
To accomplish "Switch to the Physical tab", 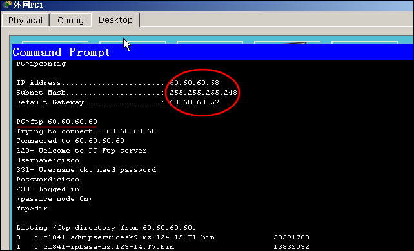I will click(25, 20).
